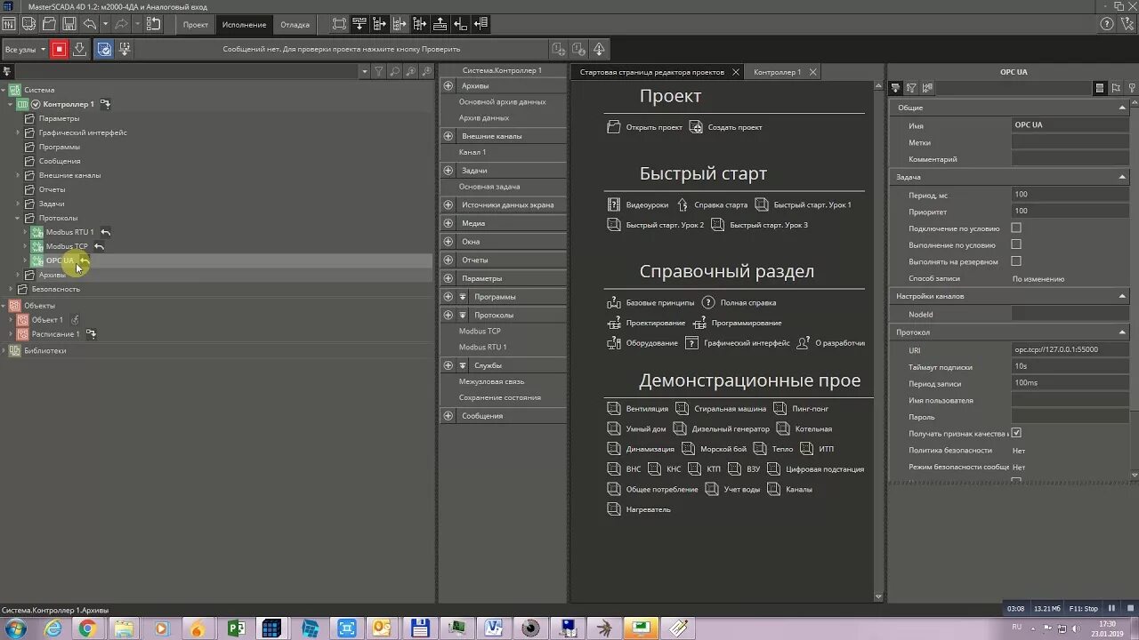1139x640 pixels.
Task: Collapse the Протоколы tree node
Action: point(18,218)
